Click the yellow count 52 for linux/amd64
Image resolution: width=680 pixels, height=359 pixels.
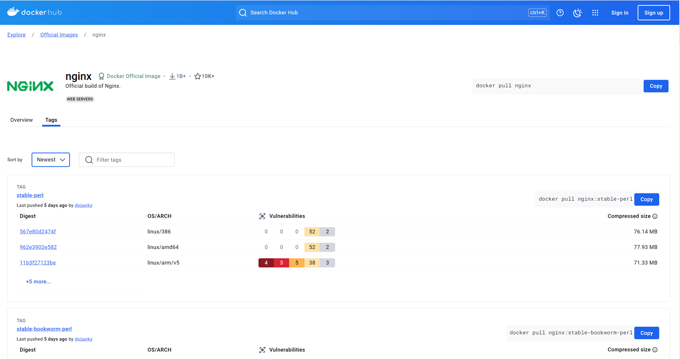coord(312,247)
